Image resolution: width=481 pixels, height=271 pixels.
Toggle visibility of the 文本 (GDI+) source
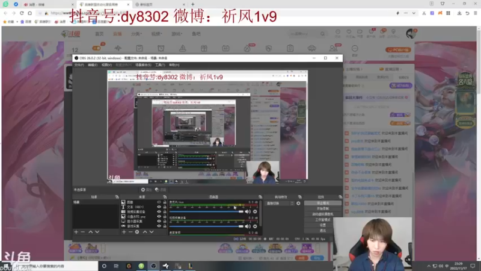click(x=159, y=207)
